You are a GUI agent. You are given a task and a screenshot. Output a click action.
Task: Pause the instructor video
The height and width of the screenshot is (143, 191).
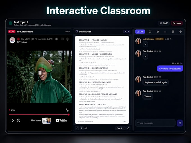pyautogui.click(x=40, y=73)
